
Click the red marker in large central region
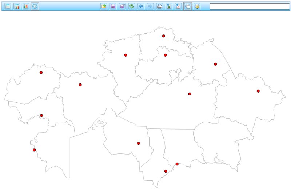click(x=190, y=94)
